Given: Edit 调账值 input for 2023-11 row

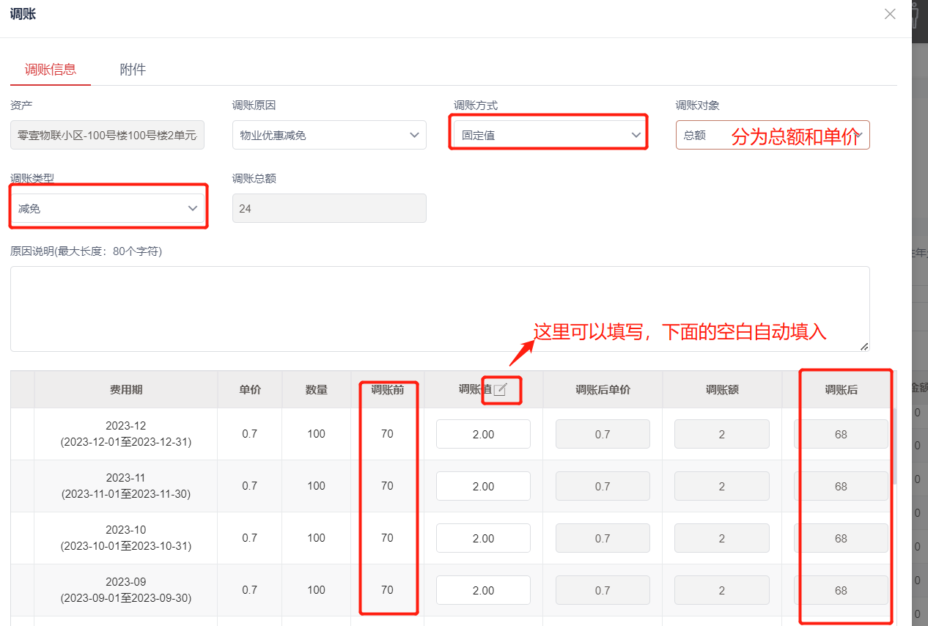Looking at the screenshot, I should [x=483, y=486].
